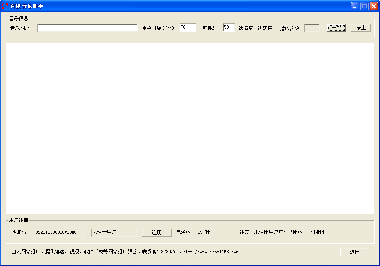The height and width of the screenshot is (266, 380).
Task: Click the 播放次数 display field
Action: (x=312, y=28)
